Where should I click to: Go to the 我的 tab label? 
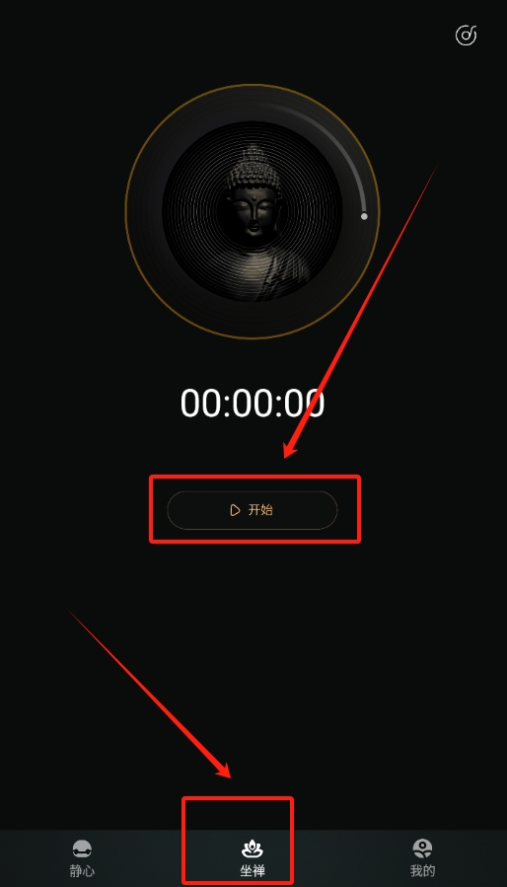coord(423,870)
